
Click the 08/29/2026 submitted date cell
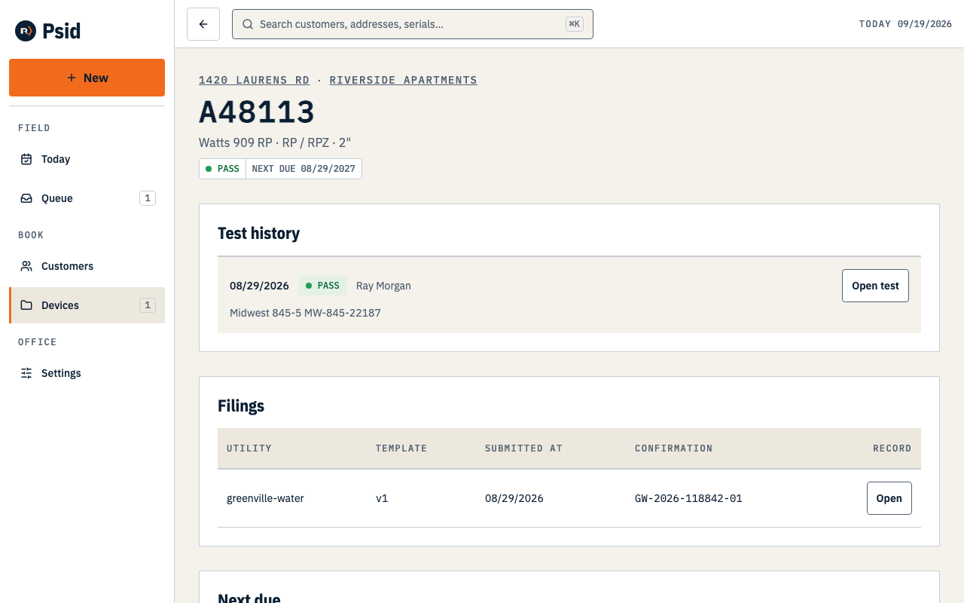[x=514, y=498]
